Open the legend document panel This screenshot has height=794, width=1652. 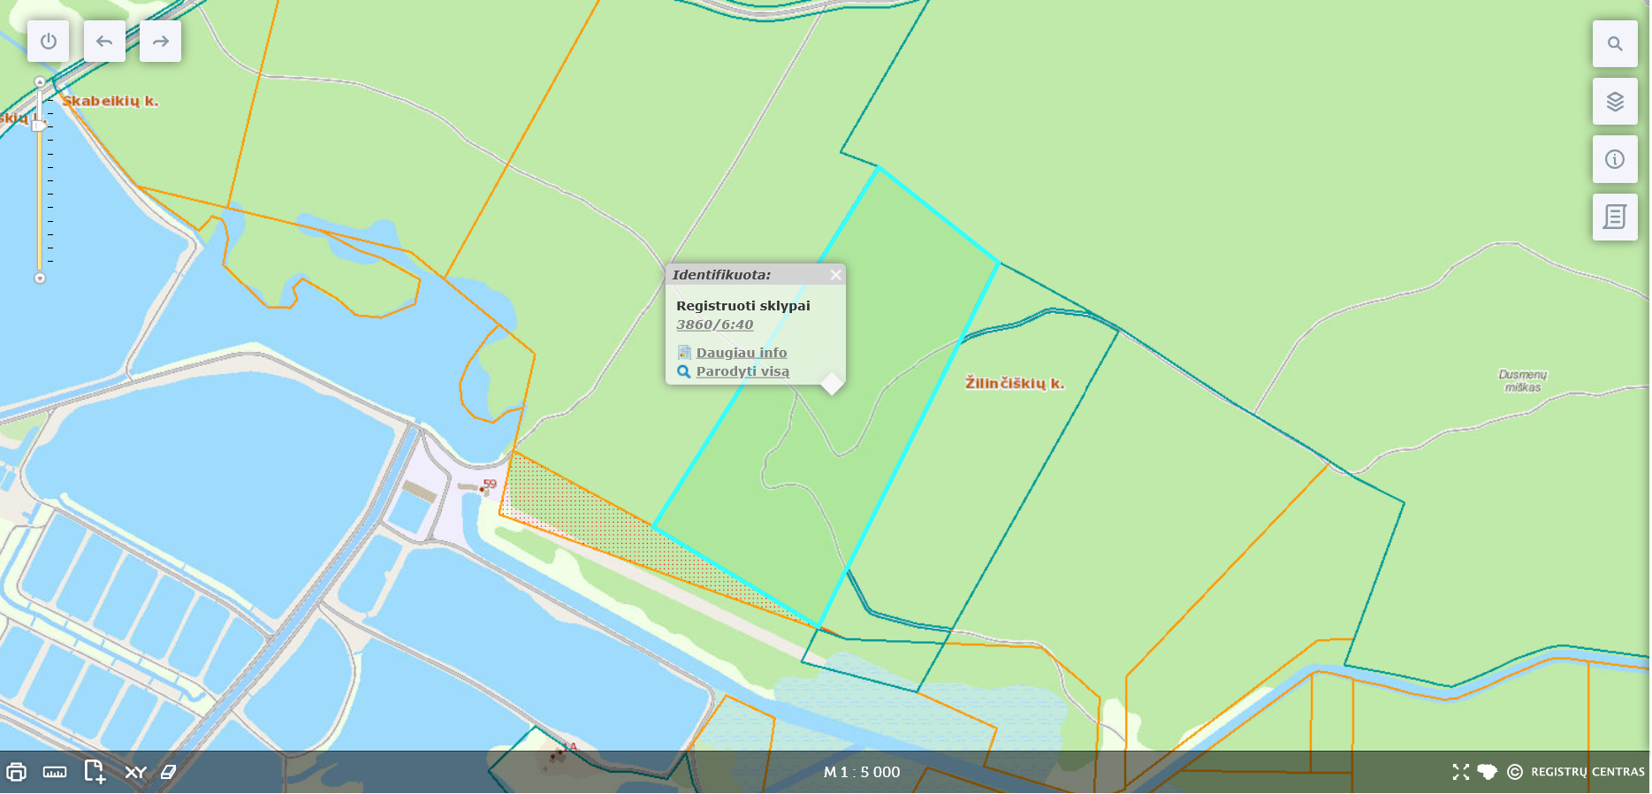pyautogui.click(x=1615, y=218)
